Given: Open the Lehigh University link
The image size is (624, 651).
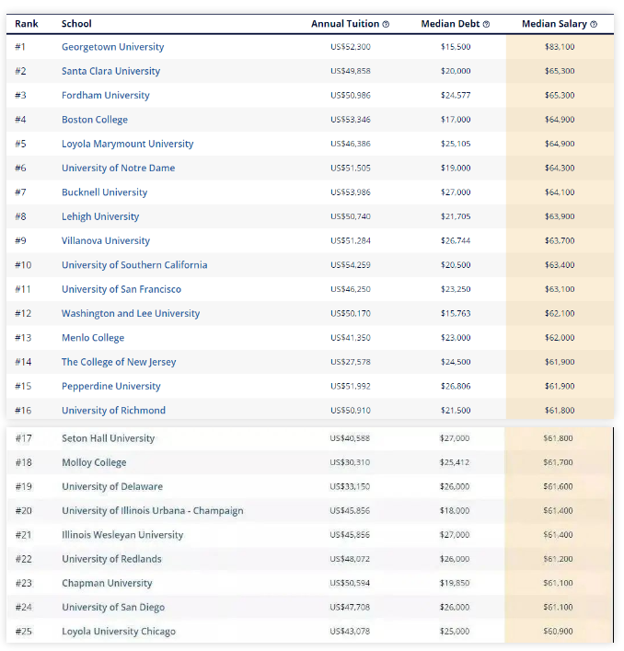Looking at the screenshot, I should coord(100,216).
